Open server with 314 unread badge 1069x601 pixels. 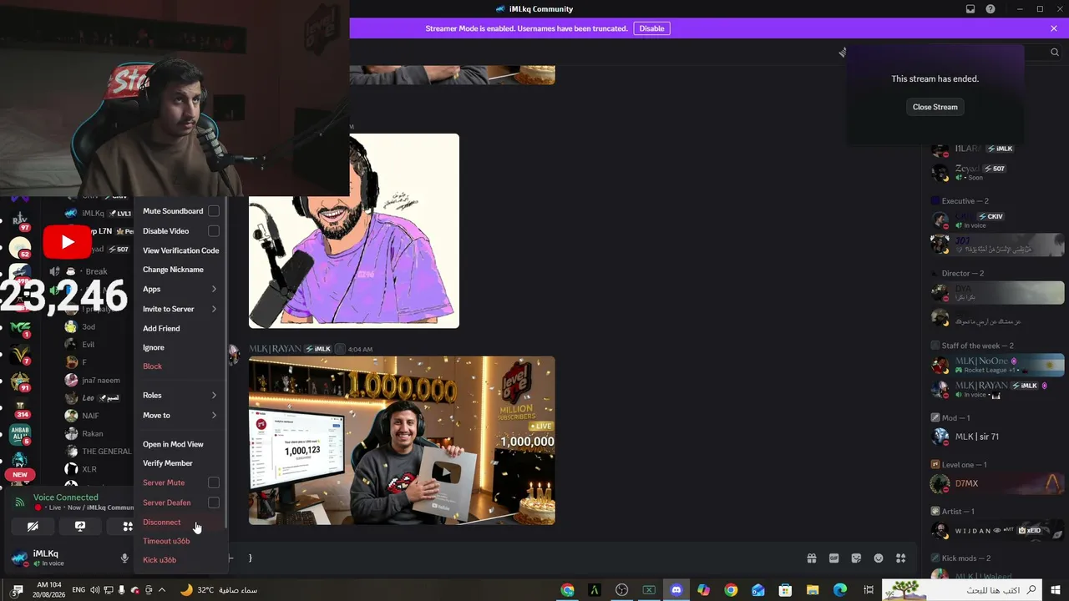pos(19,407)
